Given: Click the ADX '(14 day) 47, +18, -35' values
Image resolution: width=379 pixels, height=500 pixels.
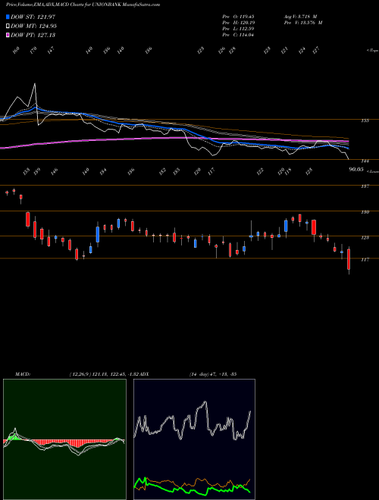Looking at the screenshot, I should pos(213,374).
